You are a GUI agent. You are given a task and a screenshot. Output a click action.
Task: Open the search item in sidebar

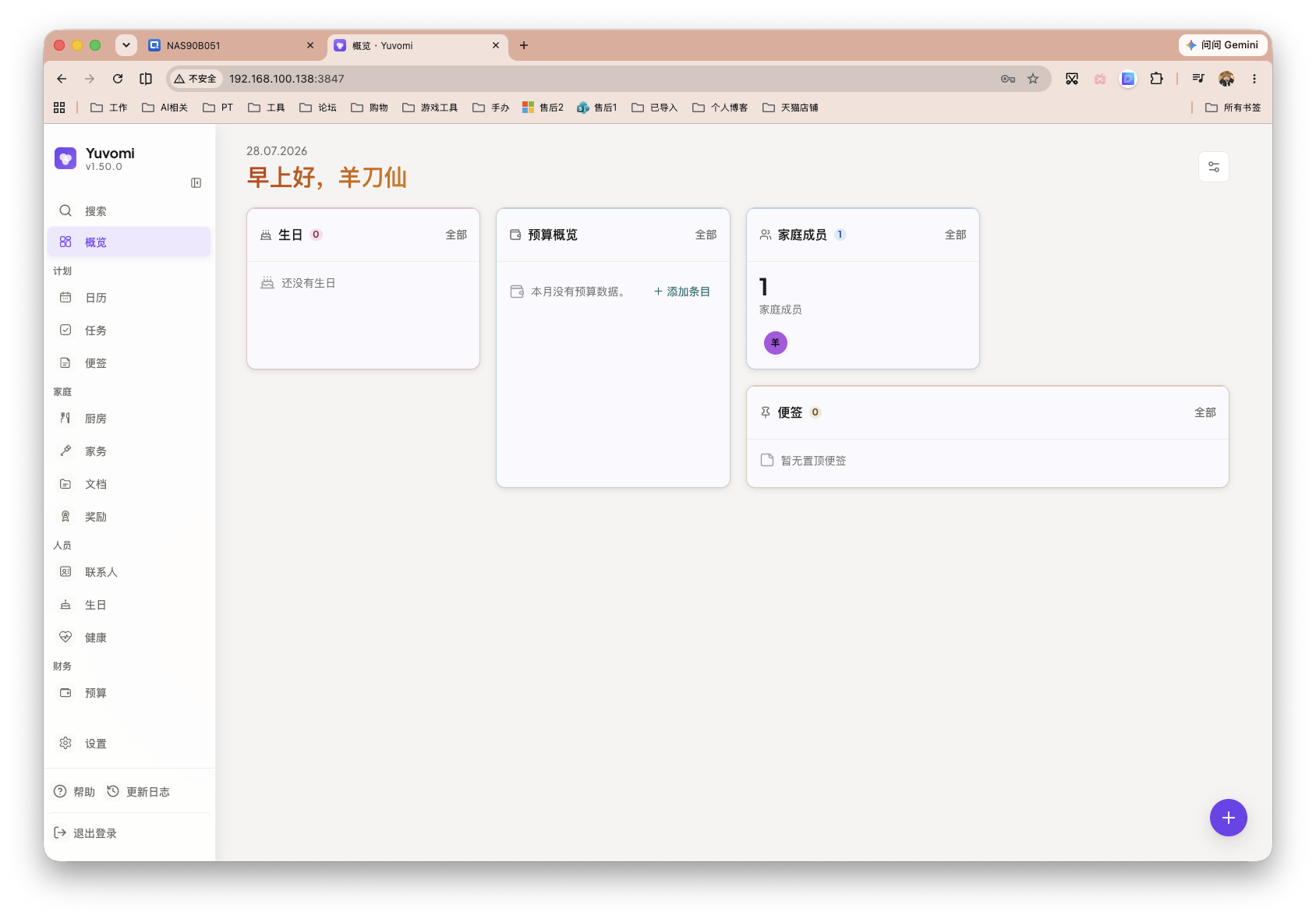(129, 210)
